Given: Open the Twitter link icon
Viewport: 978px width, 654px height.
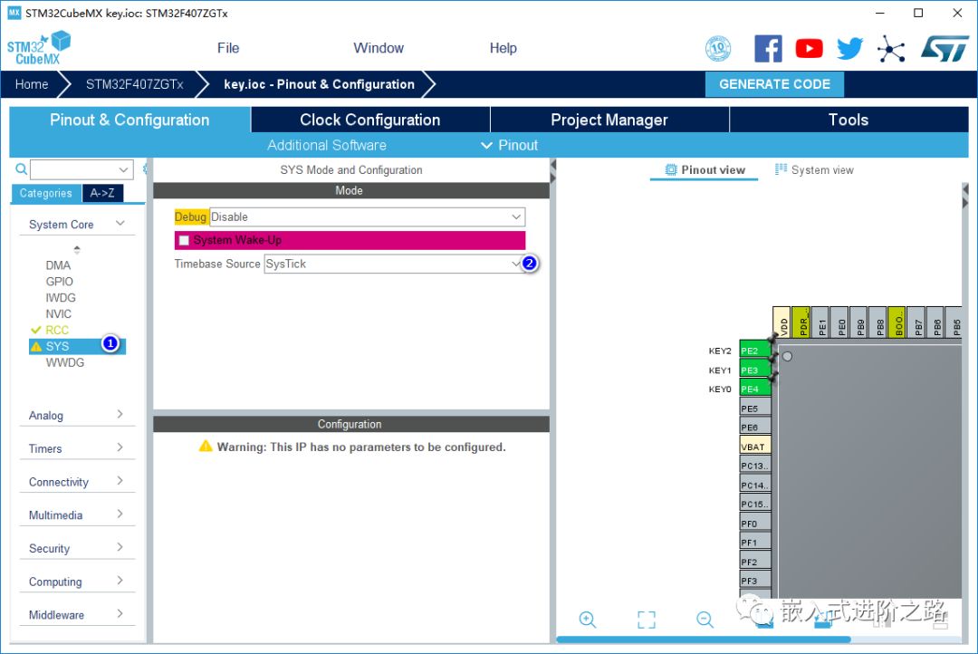Looking at the screenshot, I should (849, 48).
